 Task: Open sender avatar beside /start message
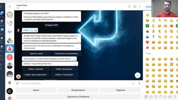click(x=18, y=30)
